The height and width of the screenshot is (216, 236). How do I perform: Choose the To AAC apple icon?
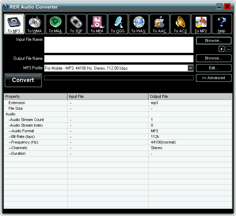160,24
